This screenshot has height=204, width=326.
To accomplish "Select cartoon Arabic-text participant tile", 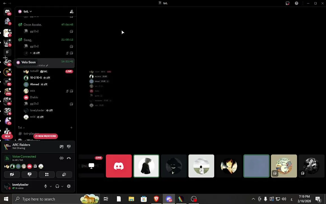I will (x=284, y=166).
